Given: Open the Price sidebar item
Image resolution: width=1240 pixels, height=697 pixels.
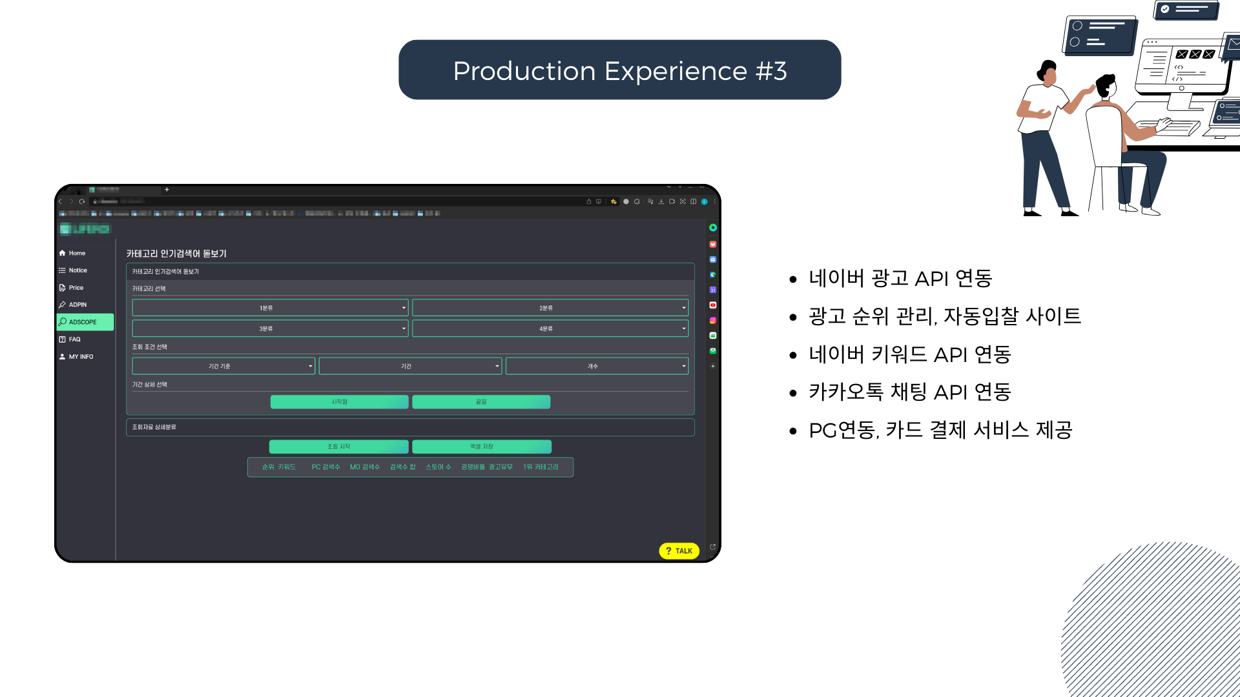Looking at the screenshot, I should pyautogui.click(x=76, y=288).
